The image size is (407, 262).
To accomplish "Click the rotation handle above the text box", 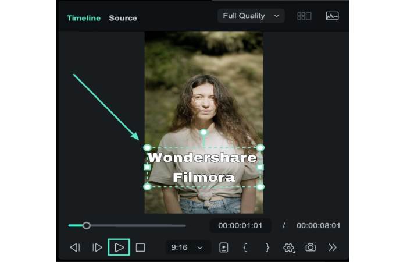I will (x=203, y=132).
